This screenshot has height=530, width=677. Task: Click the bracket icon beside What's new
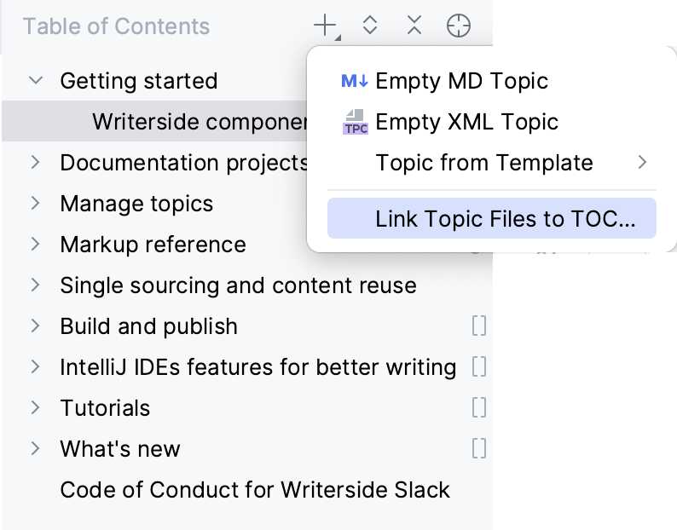479,449
